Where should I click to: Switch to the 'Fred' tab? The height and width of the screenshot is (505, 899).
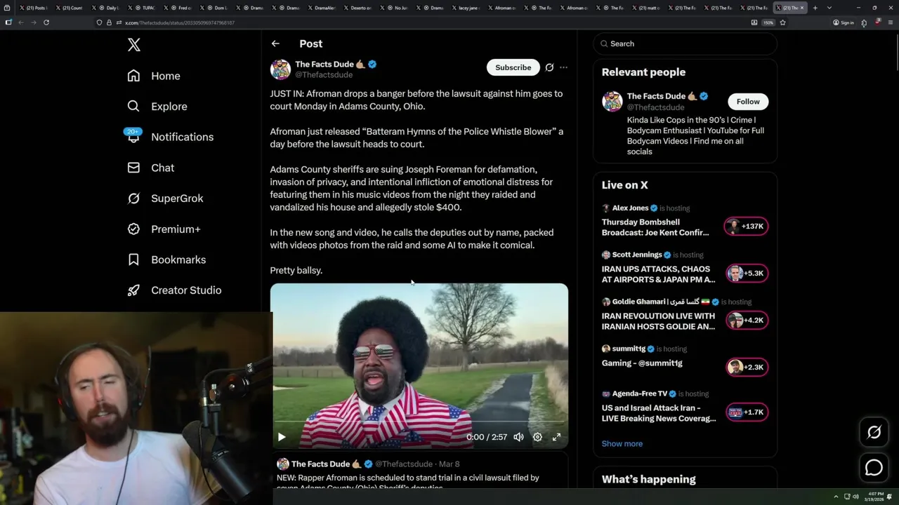(178, 8)
